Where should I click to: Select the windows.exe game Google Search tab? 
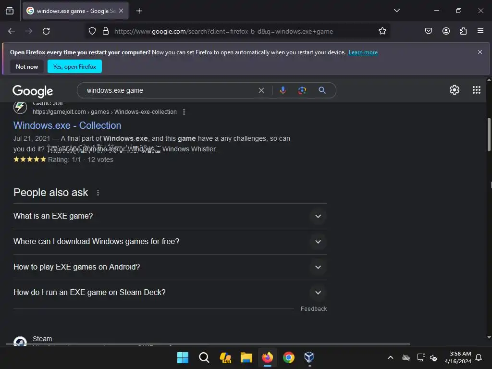click(x=75, y=11)
